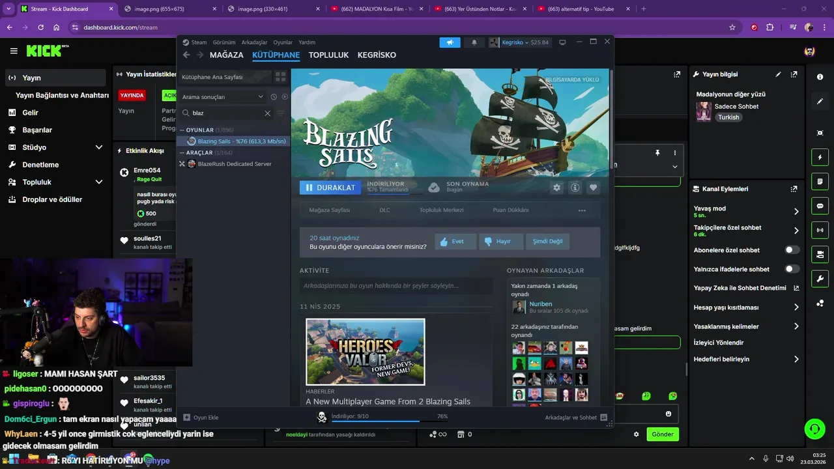Switch Steam library to grid view
Screen dimensions: 834x469
click(281, 77)
